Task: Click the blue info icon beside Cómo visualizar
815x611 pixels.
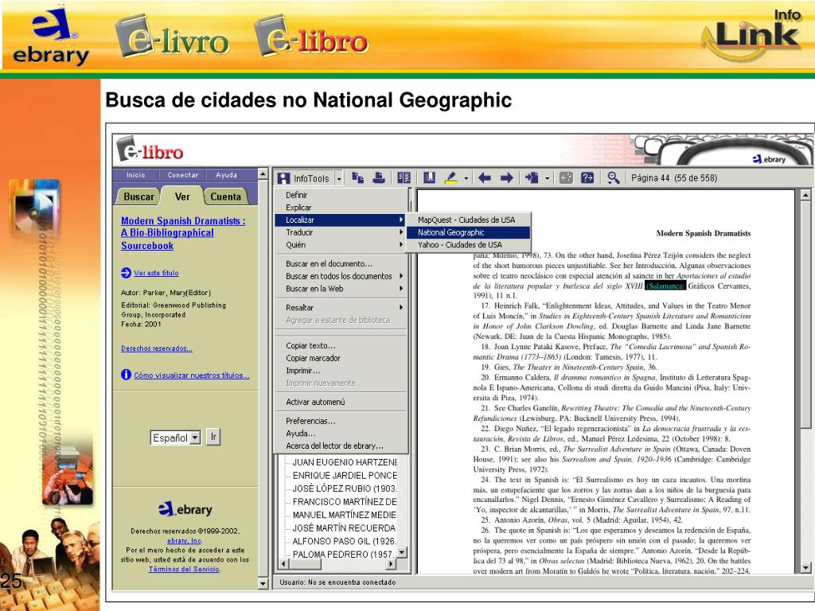Action: tap(126, 375)
